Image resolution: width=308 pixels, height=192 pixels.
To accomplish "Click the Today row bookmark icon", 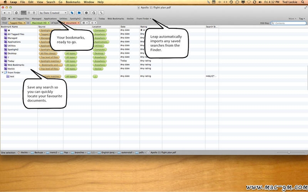I will coord(5,61).
